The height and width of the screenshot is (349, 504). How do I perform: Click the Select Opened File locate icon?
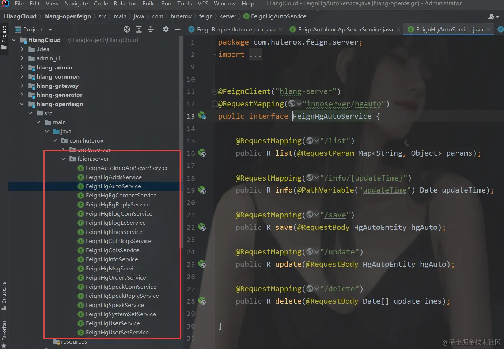tap(127, 29)
